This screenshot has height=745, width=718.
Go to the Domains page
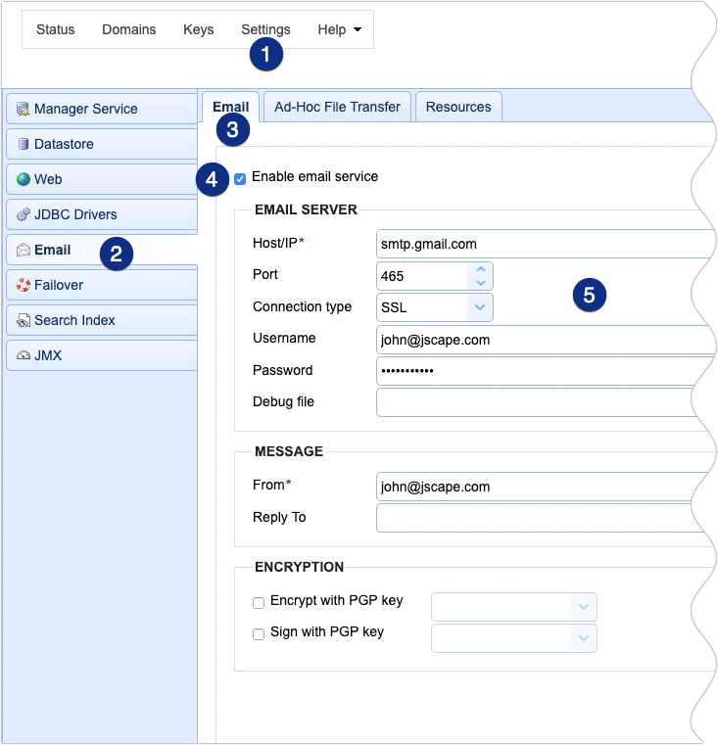click(129, 29)
